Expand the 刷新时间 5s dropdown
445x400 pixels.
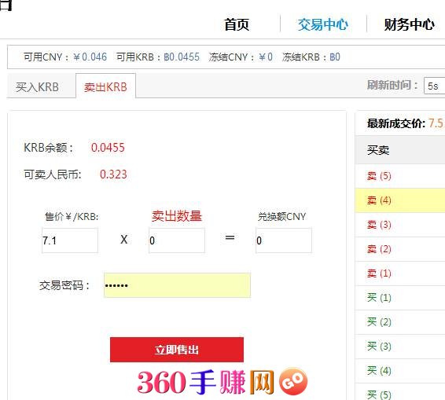tap(435, 86)
